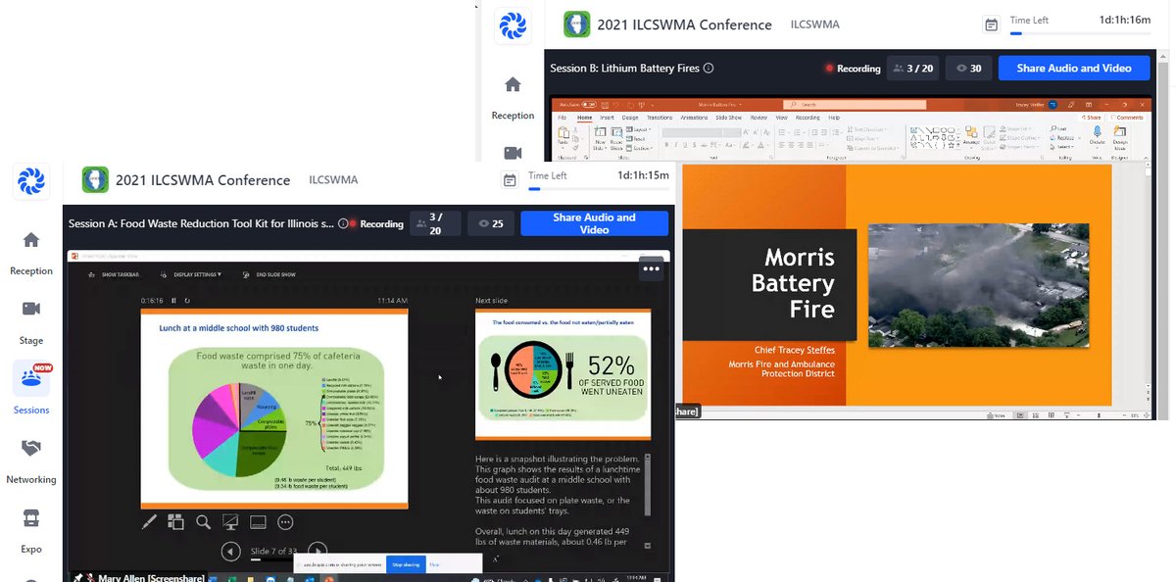The width and height of the screenshot is (1176, 582).
Task: Click the Next slide thumbnail preview
Action: click(x=563, y=375)
